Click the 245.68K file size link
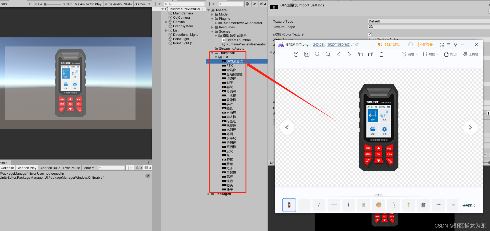Image resolution: width=490 pixels, height=231 pixels. coord(319,45)
